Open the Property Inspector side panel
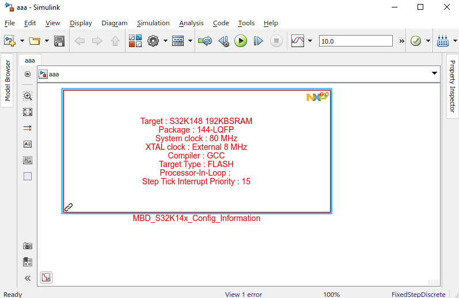Image resolution: width=459 pixels, height=298 pixels. [452, 86]
